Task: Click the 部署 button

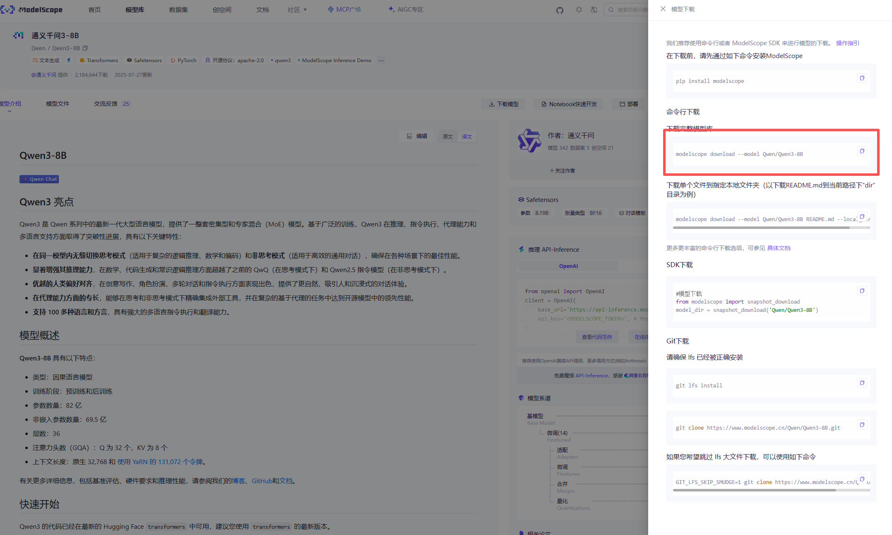Action: [x=629, y=104]
